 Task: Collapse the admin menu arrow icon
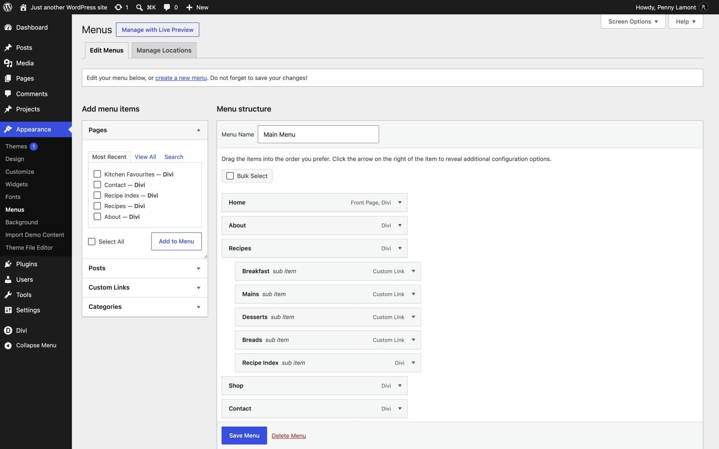coord(8,345)
